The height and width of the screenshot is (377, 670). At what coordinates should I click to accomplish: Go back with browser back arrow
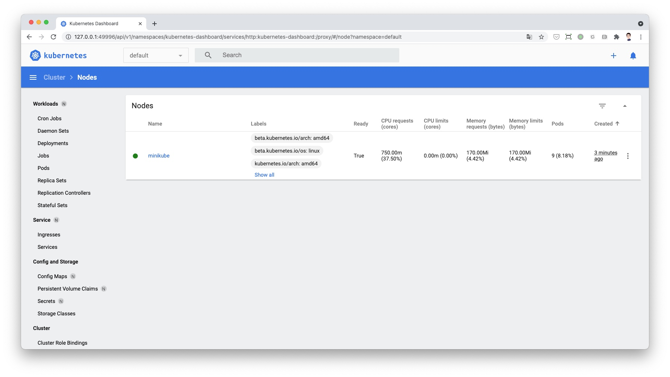[x=29, y=37]
